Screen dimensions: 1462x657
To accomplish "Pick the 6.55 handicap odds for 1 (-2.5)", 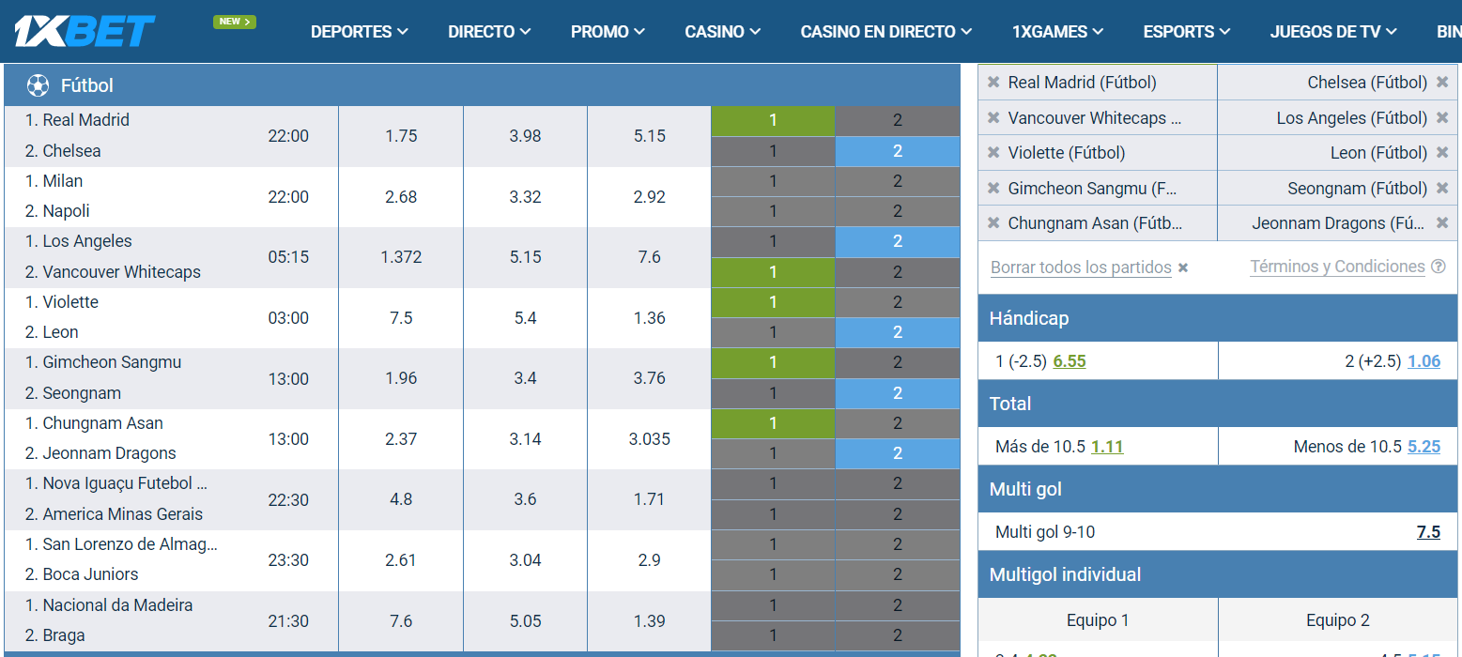I will click(1070, 361).
